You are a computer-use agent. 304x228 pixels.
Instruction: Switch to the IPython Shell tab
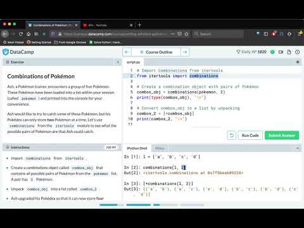[137, 148]
